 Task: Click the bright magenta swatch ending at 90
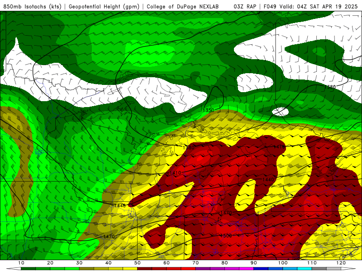[247, 269]
